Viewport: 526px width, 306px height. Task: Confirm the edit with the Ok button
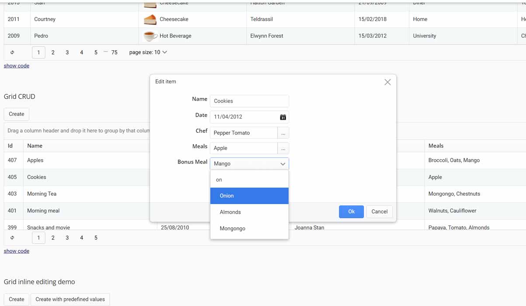351,212
